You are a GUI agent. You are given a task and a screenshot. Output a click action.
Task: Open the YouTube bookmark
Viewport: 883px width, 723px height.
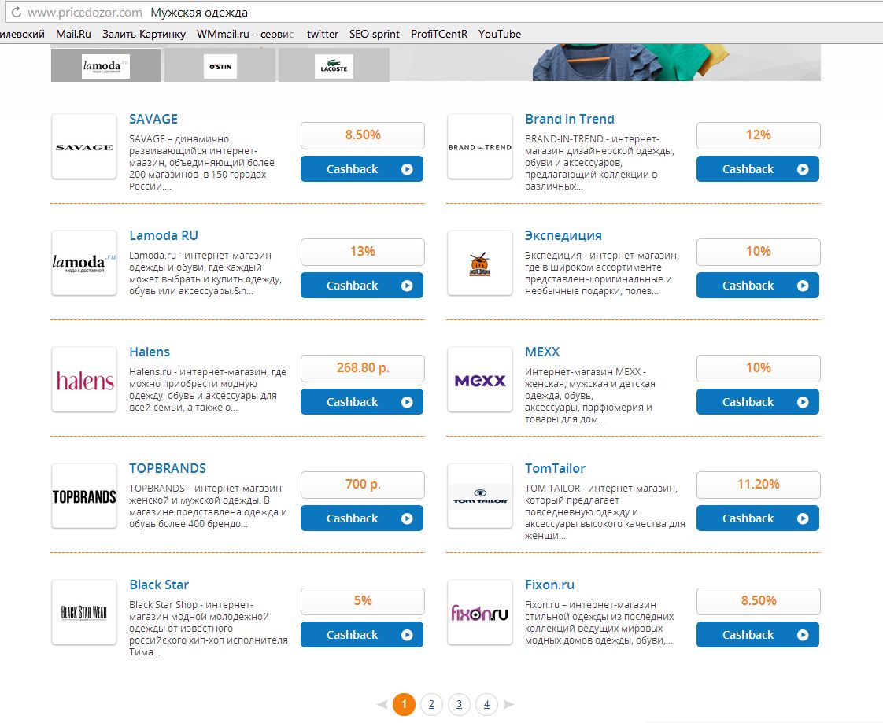[x=500, y=34]
